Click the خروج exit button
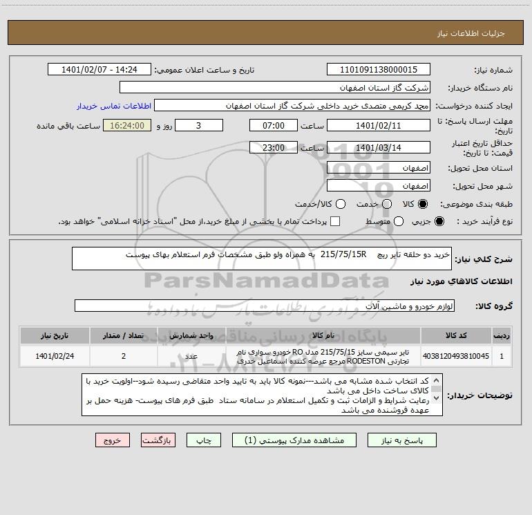This screenshot has width=532, height=515. [113, 440]
